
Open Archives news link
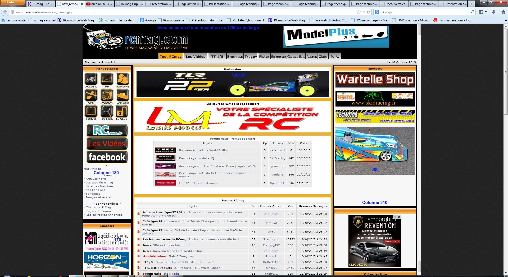pos(96,179)
